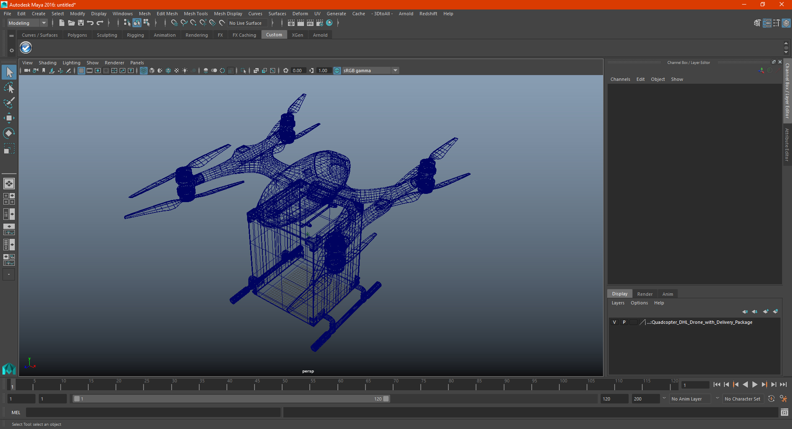The height and width of the screenshot is (429, 792).
Task: Pick the Scale tool in toolbox
Action: click(9, 148)
